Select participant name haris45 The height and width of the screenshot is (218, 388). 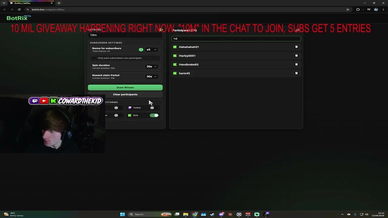(184, 73)
